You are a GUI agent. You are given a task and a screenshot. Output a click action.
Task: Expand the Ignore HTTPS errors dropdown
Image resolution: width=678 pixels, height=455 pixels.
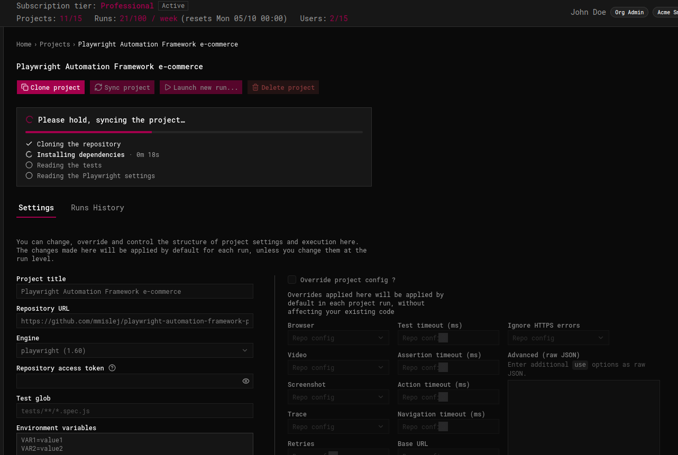point(558,338)
